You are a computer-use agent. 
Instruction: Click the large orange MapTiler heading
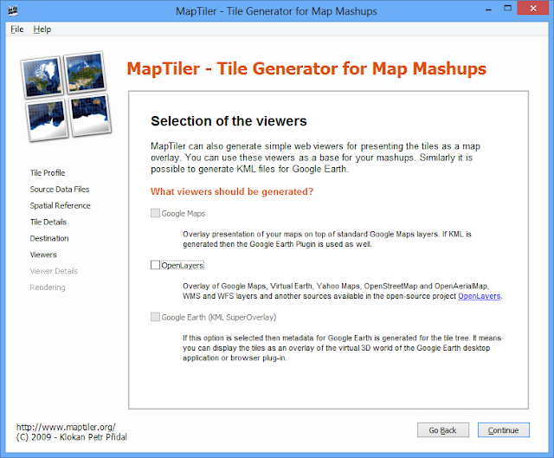(x=306, y=68)
